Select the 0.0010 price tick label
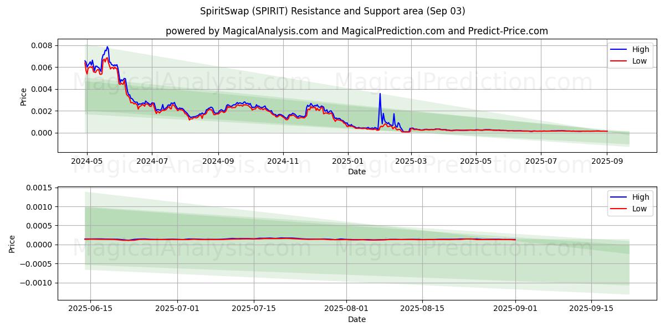665x332 pixels. [40, 207]
